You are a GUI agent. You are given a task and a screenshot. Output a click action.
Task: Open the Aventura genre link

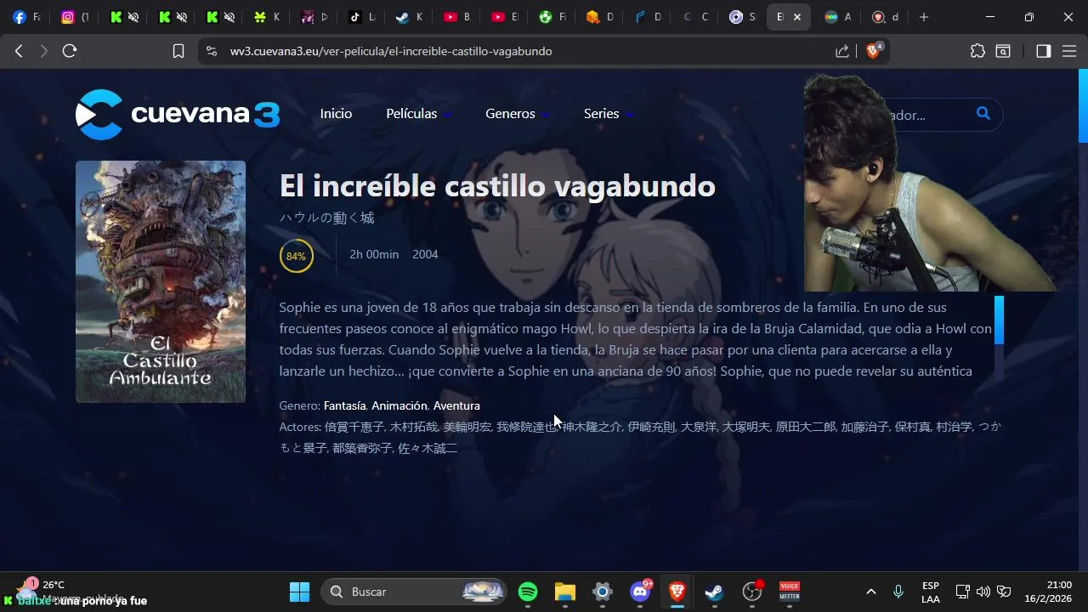[x=456, y=405]
